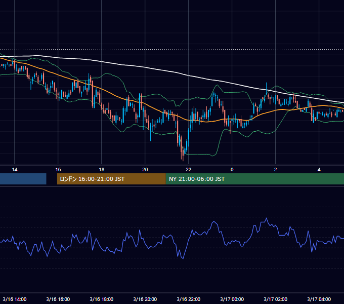
Task: Select the 16 hour axis label
Action: [58, 170]
